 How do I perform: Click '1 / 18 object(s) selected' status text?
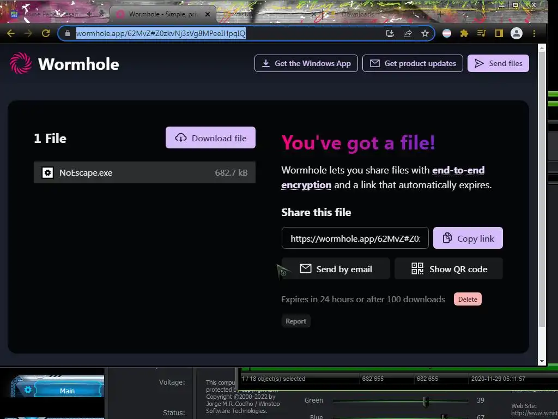pos(273,379)
